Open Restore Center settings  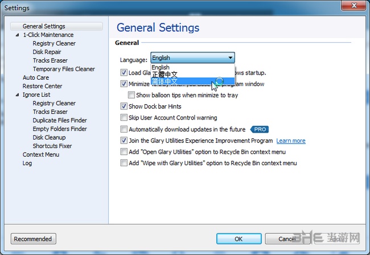click(42, 86)
